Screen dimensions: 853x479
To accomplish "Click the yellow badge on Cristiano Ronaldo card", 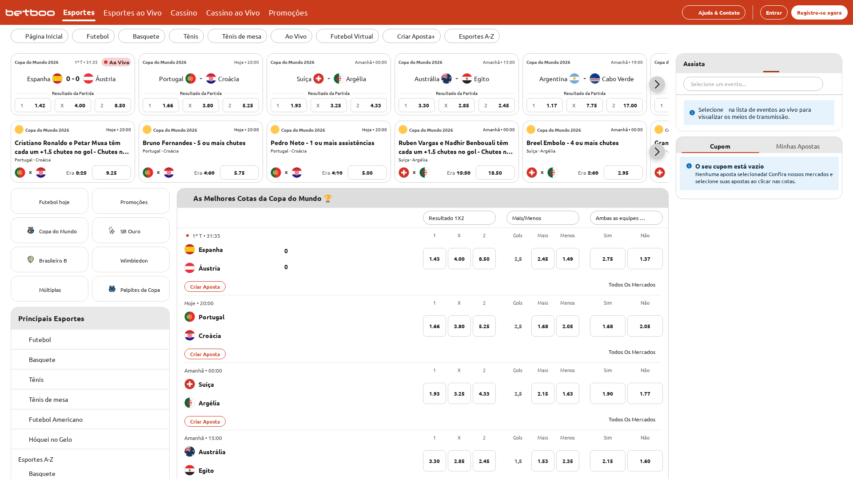I will point(19,130).
